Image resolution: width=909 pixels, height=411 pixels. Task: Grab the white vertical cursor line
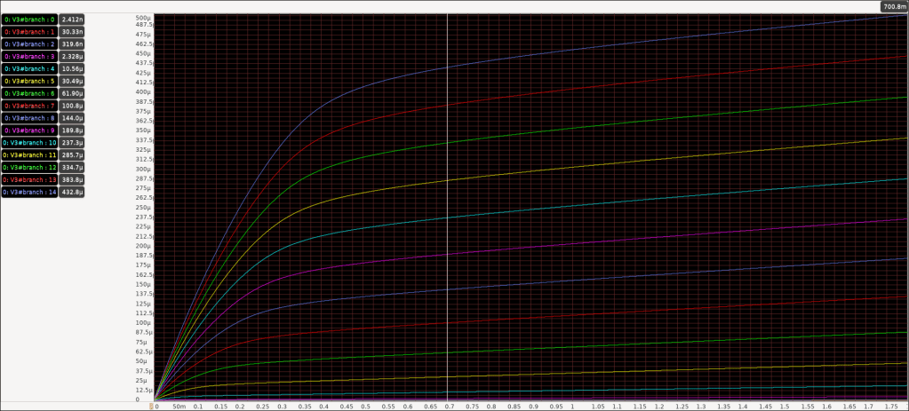[447, 222]
